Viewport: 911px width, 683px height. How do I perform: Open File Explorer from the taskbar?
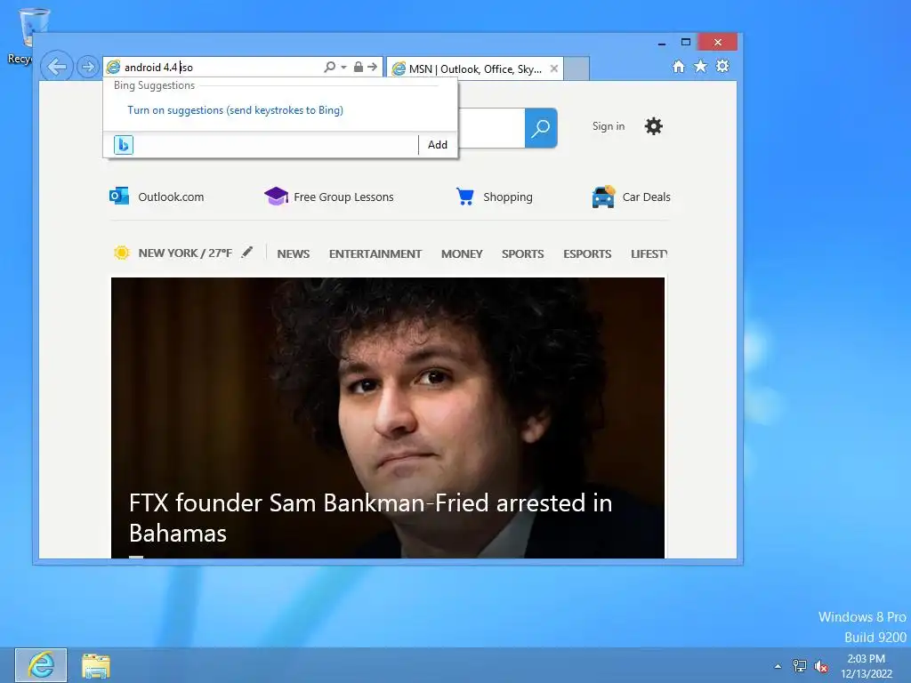(96, 666)
